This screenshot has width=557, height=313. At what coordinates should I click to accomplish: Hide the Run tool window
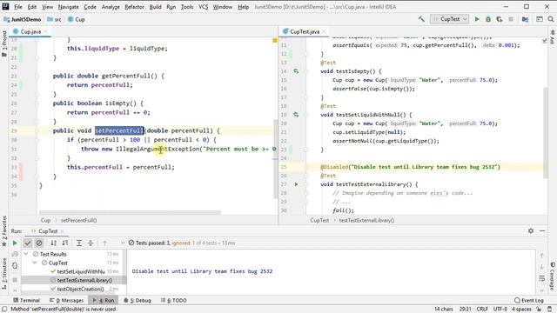[542, 231]
